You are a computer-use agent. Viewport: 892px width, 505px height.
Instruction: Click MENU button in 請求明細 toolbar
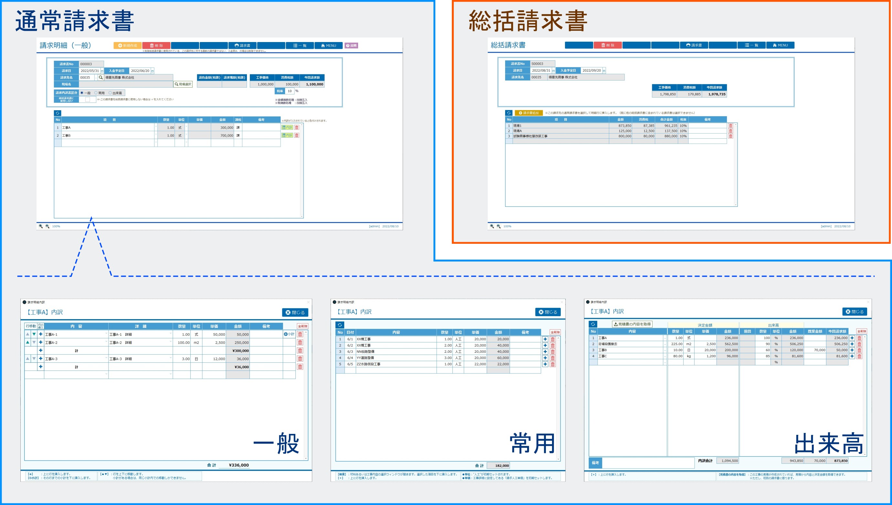coord(329,46)
